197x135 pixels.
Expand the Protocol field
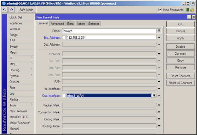159,54
